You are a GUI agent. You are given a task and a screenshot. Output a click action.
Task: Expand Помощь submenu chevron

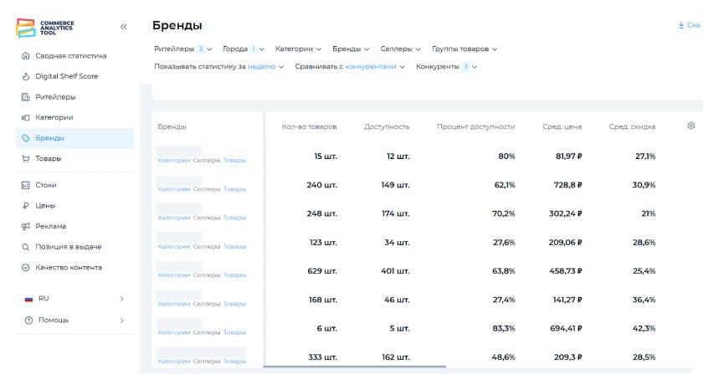coord(121,320)
